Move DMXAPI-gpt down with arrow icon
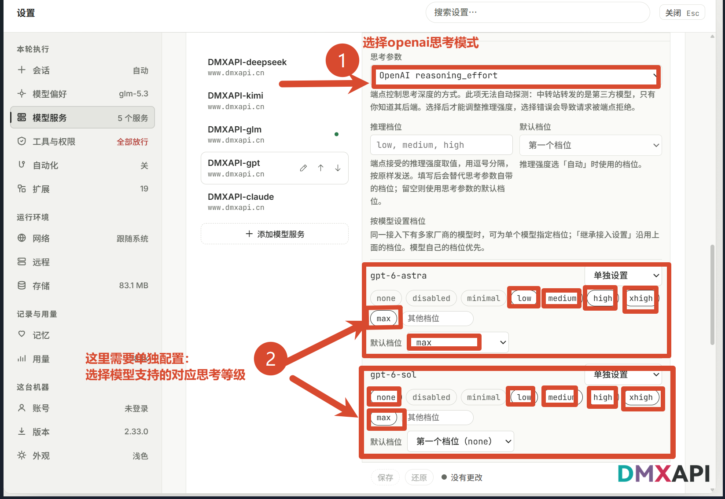The image size is (725, 499). 338,168
